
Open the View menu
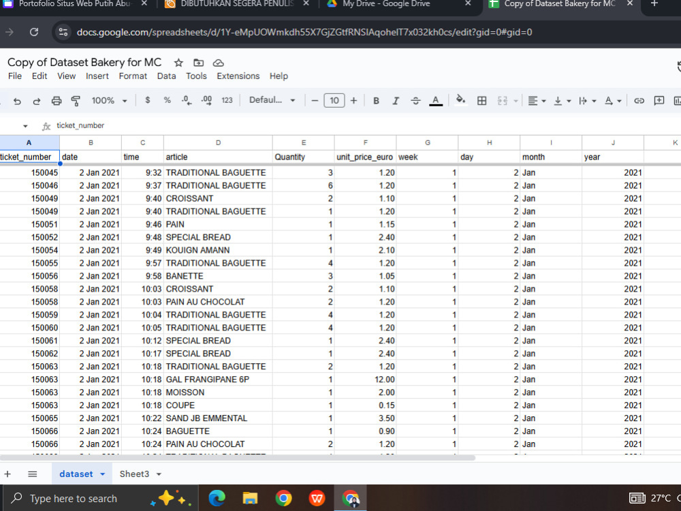pyautogui.click(x=67, y=76)
